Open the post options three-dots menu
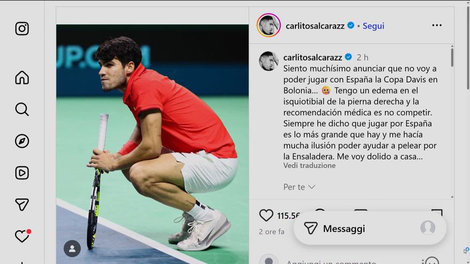Viewport: 470px width, 264px height. [437, 26]
